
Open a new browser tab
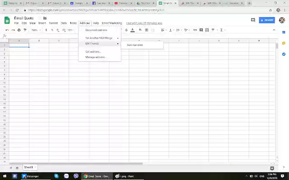click(249, 3)
